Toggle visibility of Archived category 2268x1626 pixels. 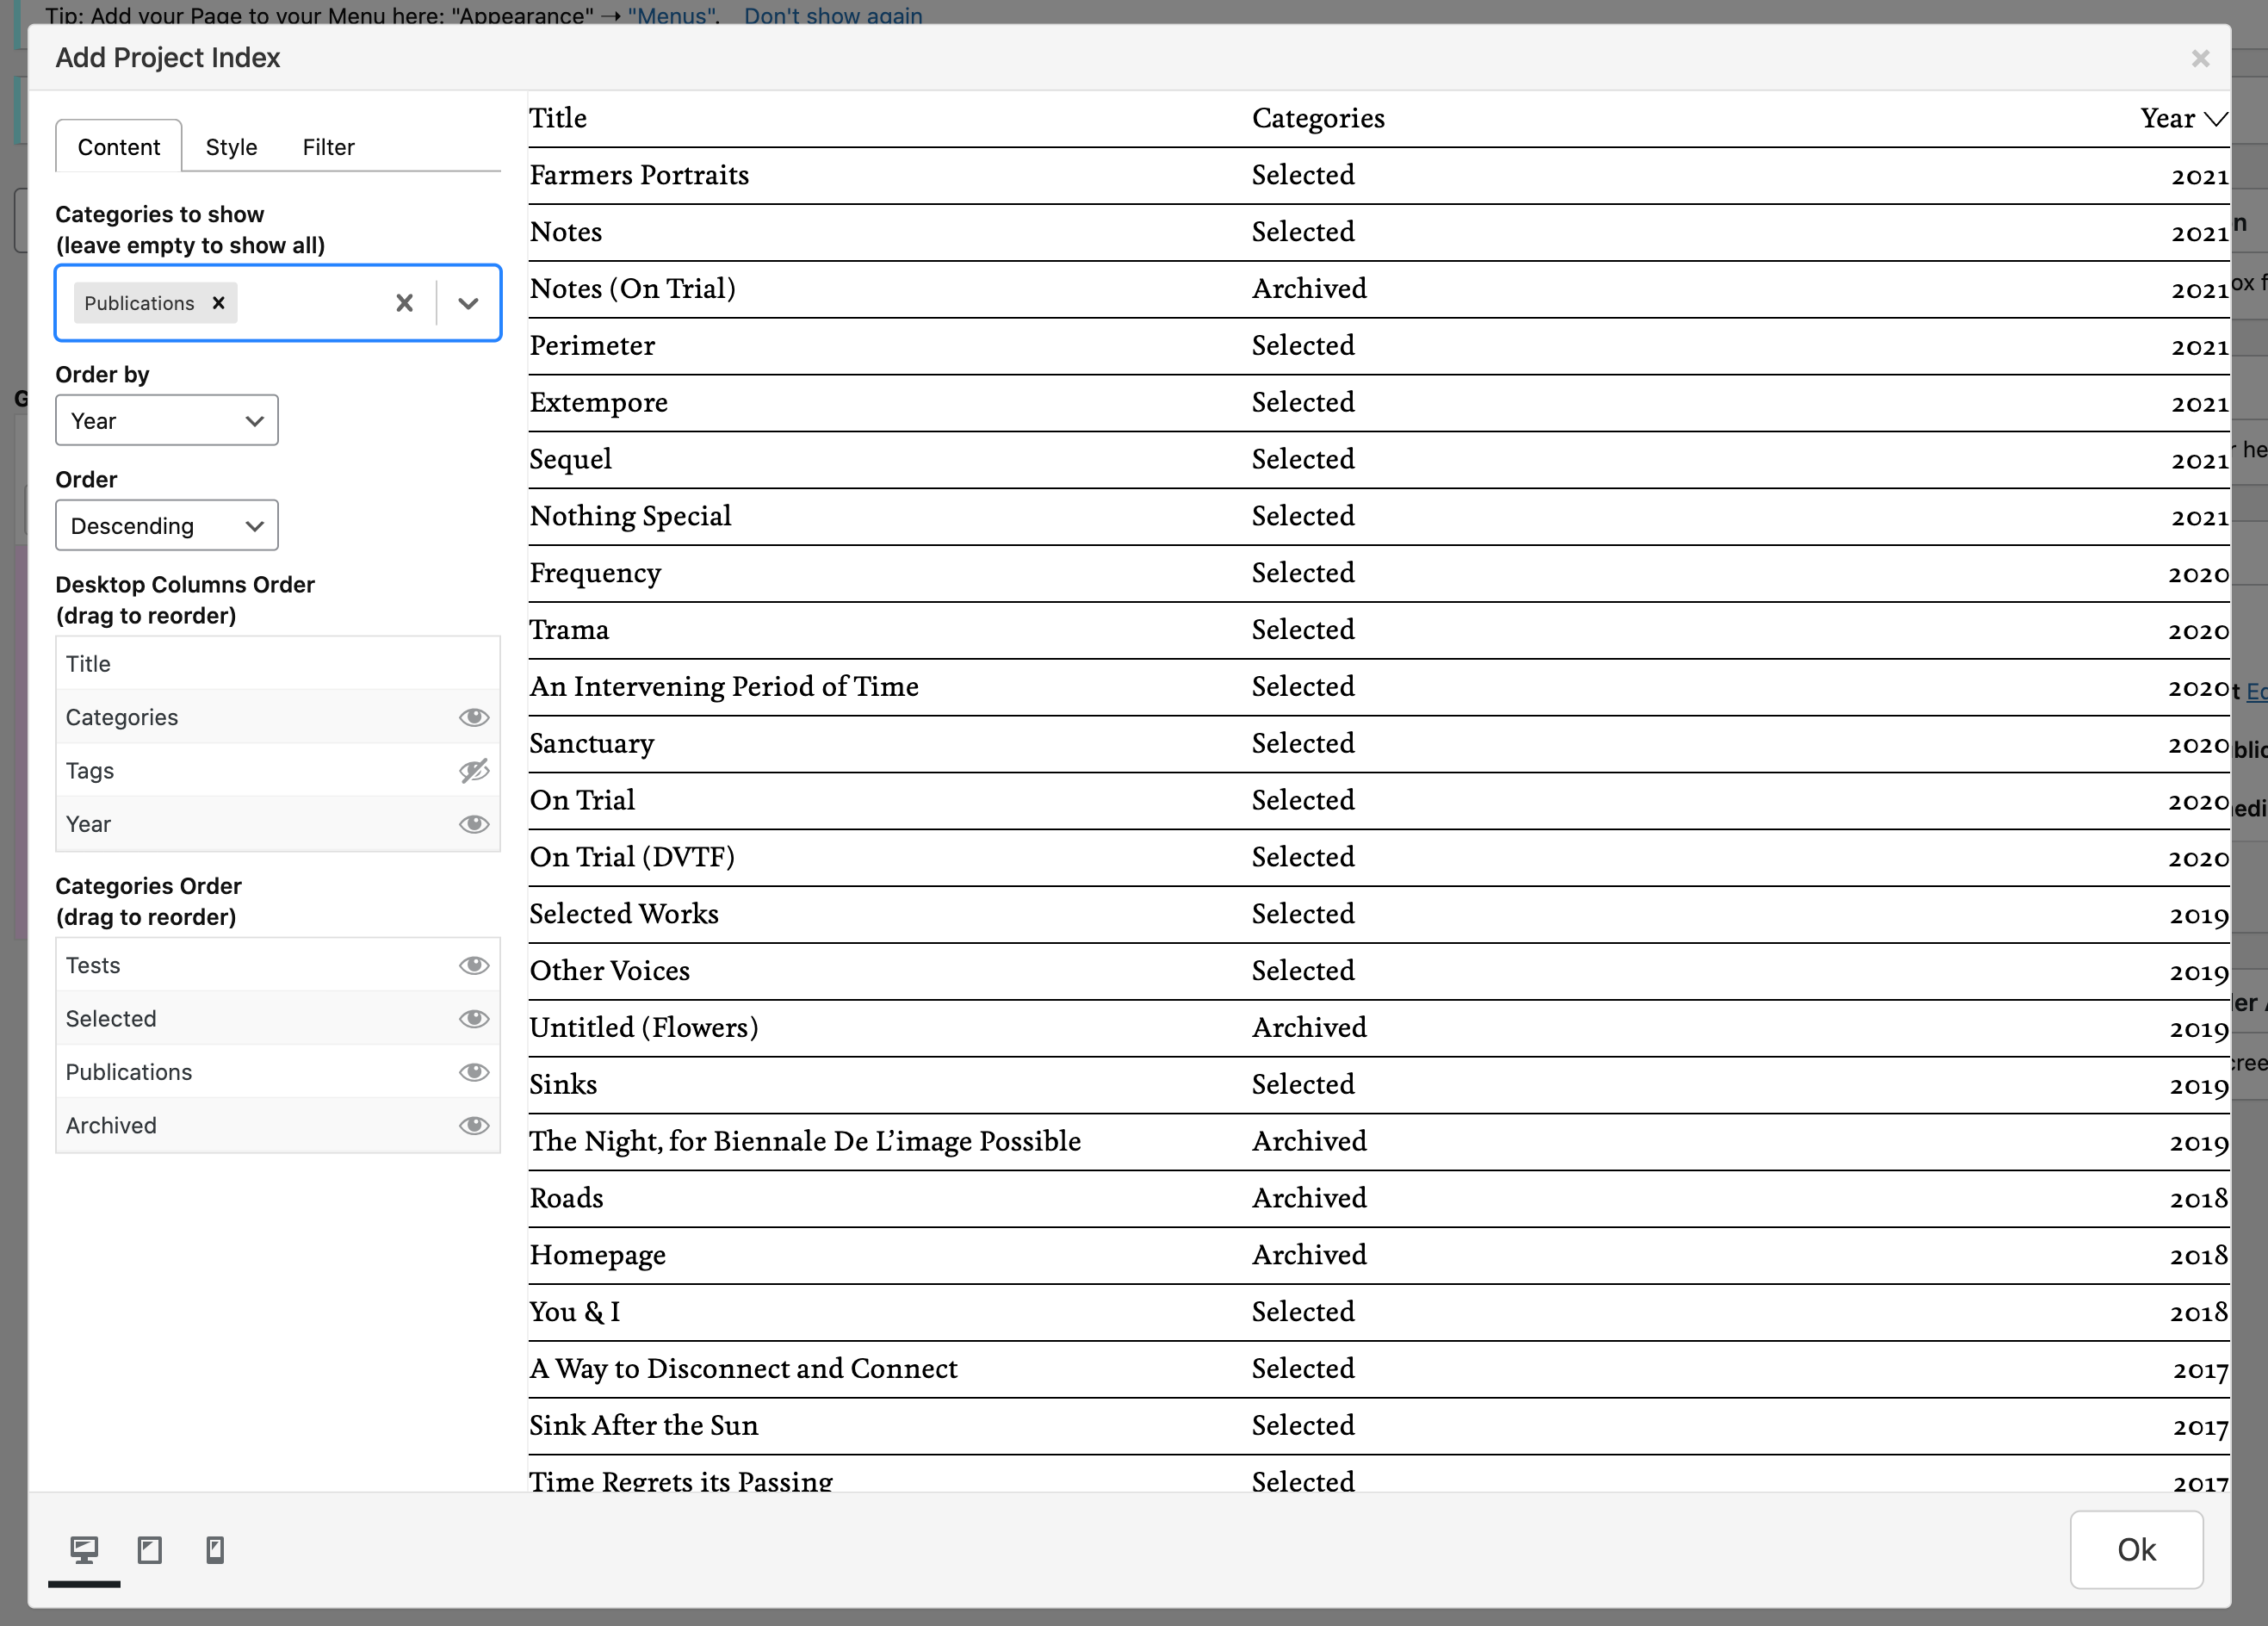(x=473, y=1126)
